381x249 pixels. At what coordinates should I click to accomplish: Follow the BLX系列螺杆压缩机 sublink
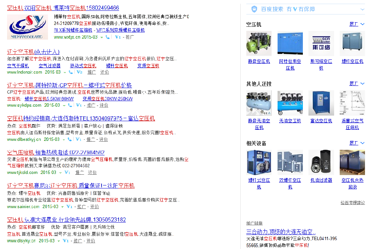[x=73, y=30]
